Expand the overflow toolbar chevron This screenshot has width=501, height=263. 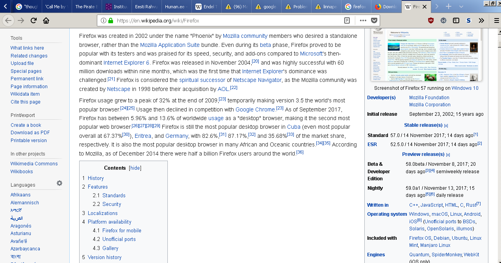click(x=481, y=20)
